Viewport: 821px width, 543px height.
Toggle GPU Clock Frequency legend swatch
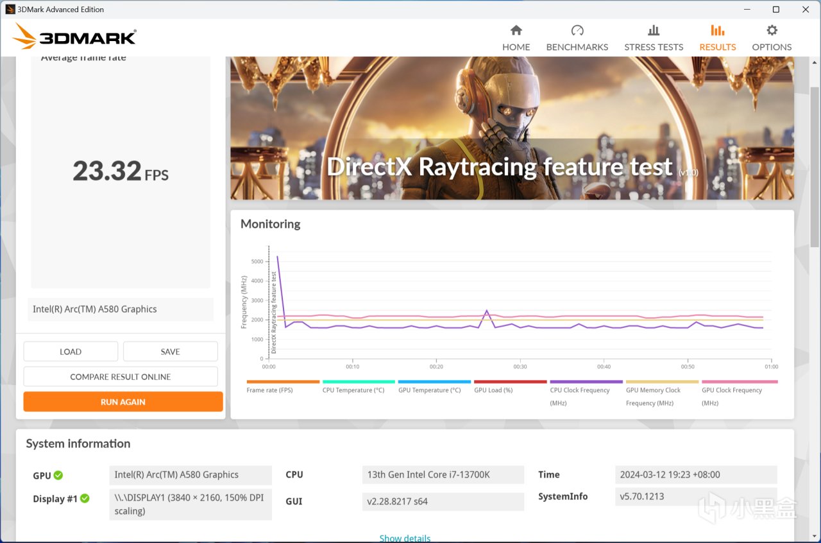coord(738,382)
